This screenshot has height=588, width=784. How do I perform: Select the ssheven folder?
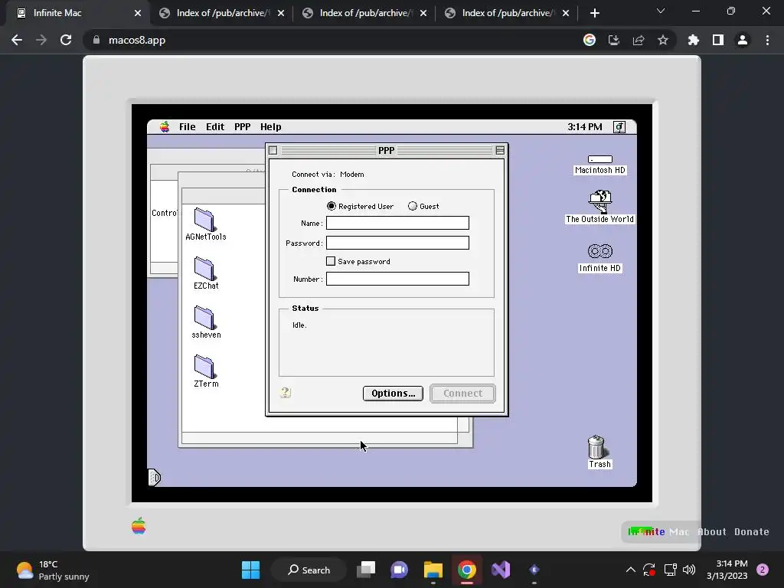(x=205, y=322)
